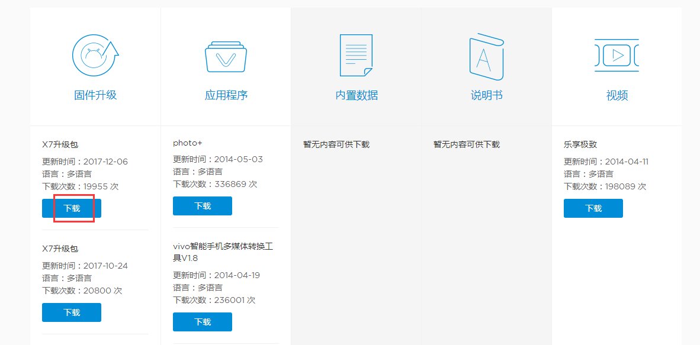The height and width of the screenshot is (345, 700).
Task: Select the 乐享极致 video entry title
Action: click(x=581, y=144)
